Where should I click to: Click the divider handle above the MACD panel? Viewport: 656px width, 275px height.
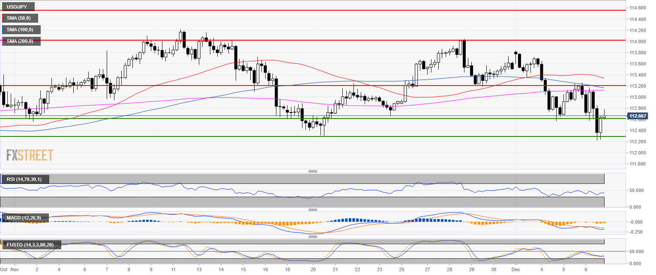point(313,210)
